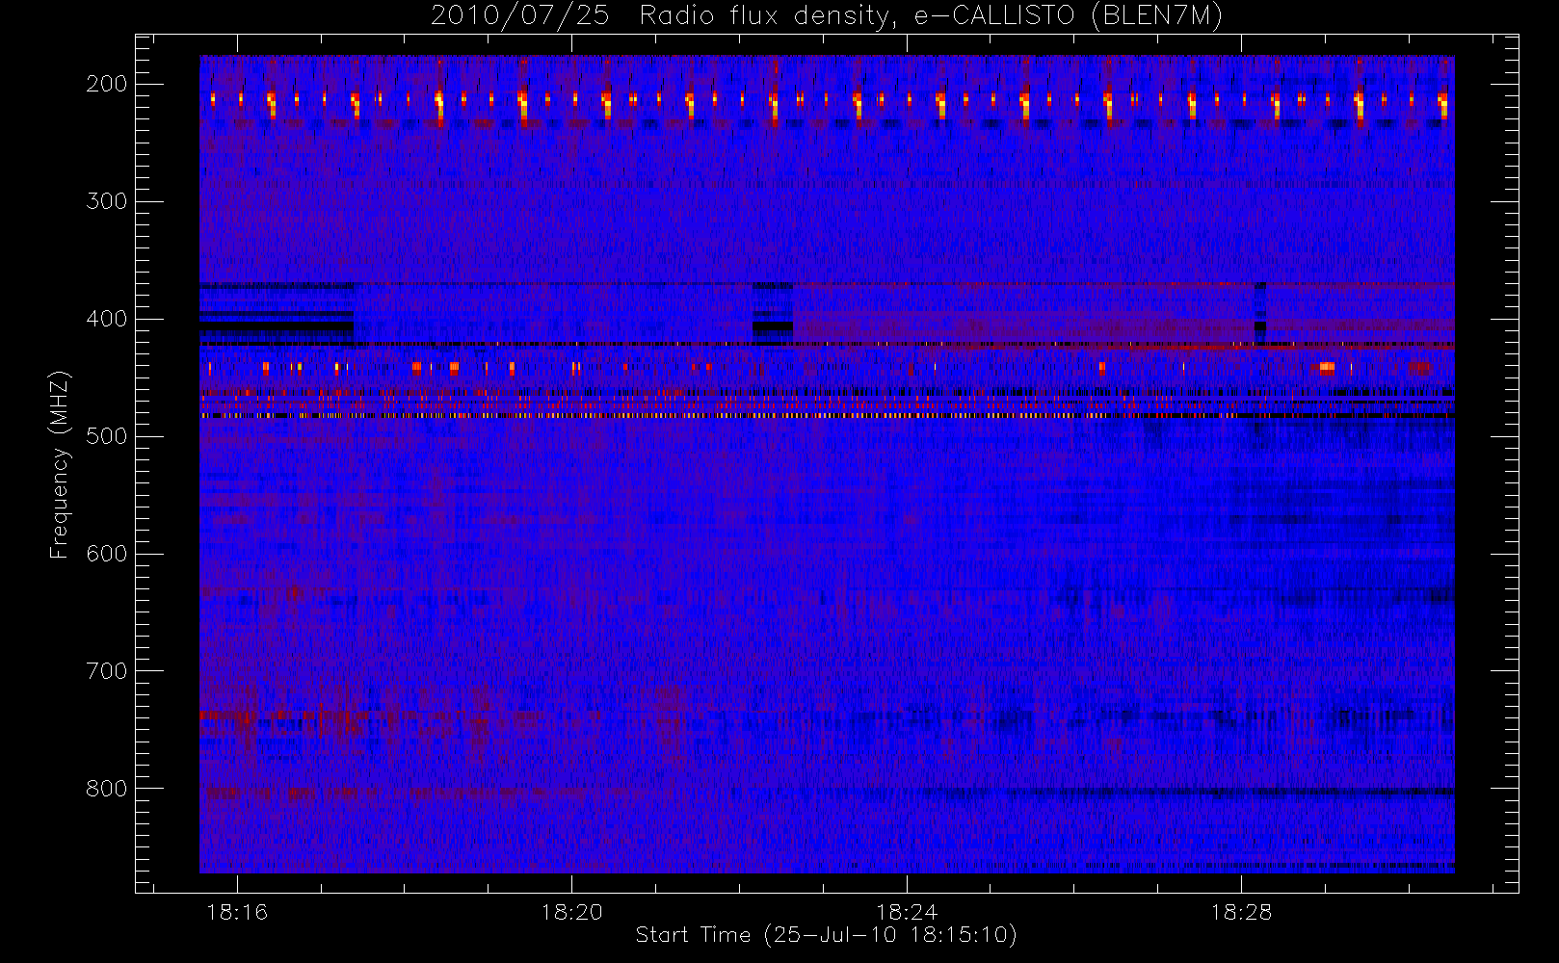This screenshot has height=963, width=1559.
Task: Click the 'Start Time (25-Jul-10 18:15:10)' label
Action: [827, 934]
